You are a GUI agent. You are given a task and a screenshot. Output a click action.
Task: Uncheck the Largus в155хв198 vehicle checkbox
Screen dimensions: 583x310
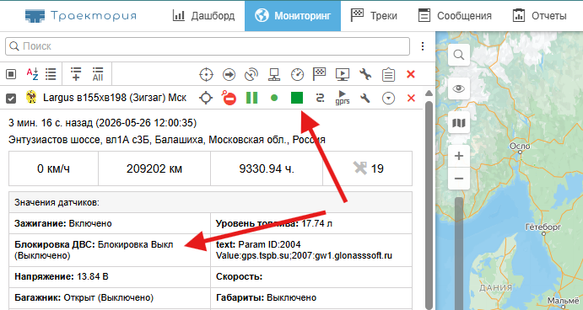pyautogui.click(x=11, y=99)
